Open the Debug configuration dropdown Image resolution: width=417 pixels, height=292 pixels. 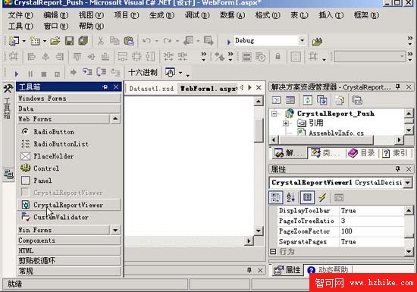click(302, 41)
